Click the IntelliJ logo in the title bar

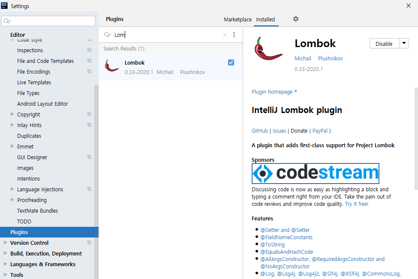(4, 6)
